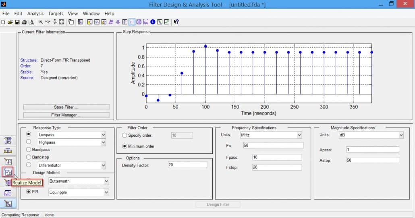415x218 pixels.
Task: Click the Realize Model sidebar icon
Action: click(x=8, y=172)
